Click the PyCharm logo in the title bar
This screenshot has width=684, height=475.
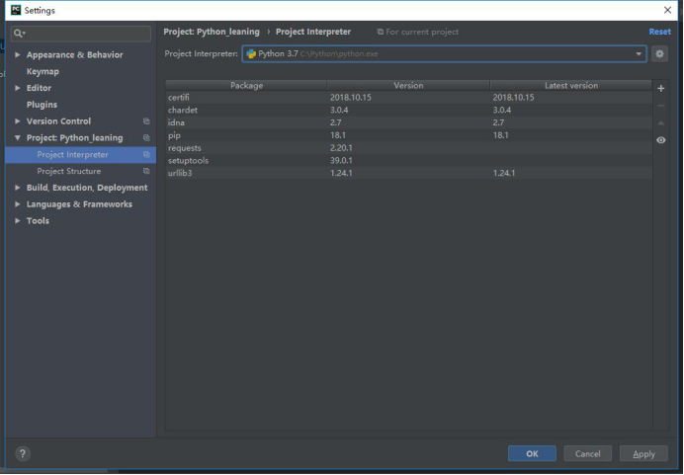pos(16,10)
